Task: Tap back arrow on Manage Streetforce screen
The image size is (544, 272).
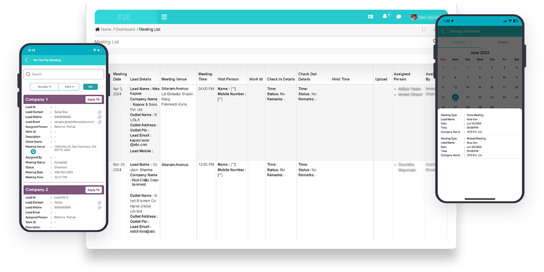Action: pyautogui.click(x=442, y=31)
